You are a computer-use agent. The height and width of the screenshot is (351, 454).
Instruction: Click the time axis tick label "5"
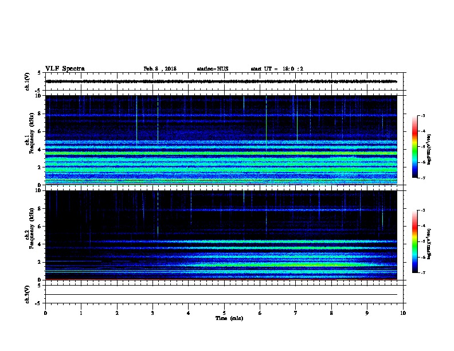224,313
